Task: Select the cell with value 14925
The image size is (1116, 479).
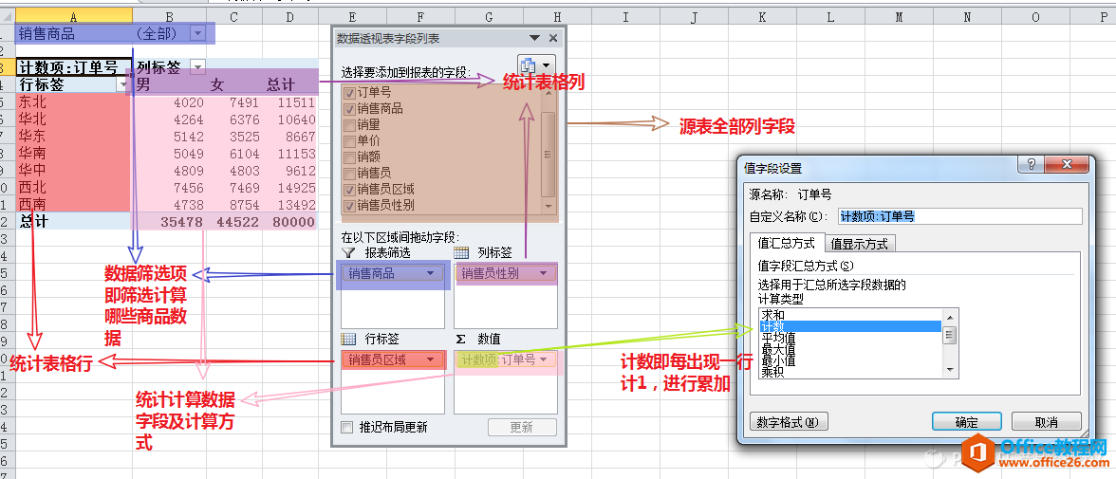Action: (289, 187)
